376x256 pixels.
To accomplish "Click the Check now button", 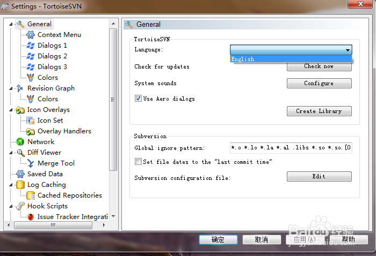I will pos(319,66).
